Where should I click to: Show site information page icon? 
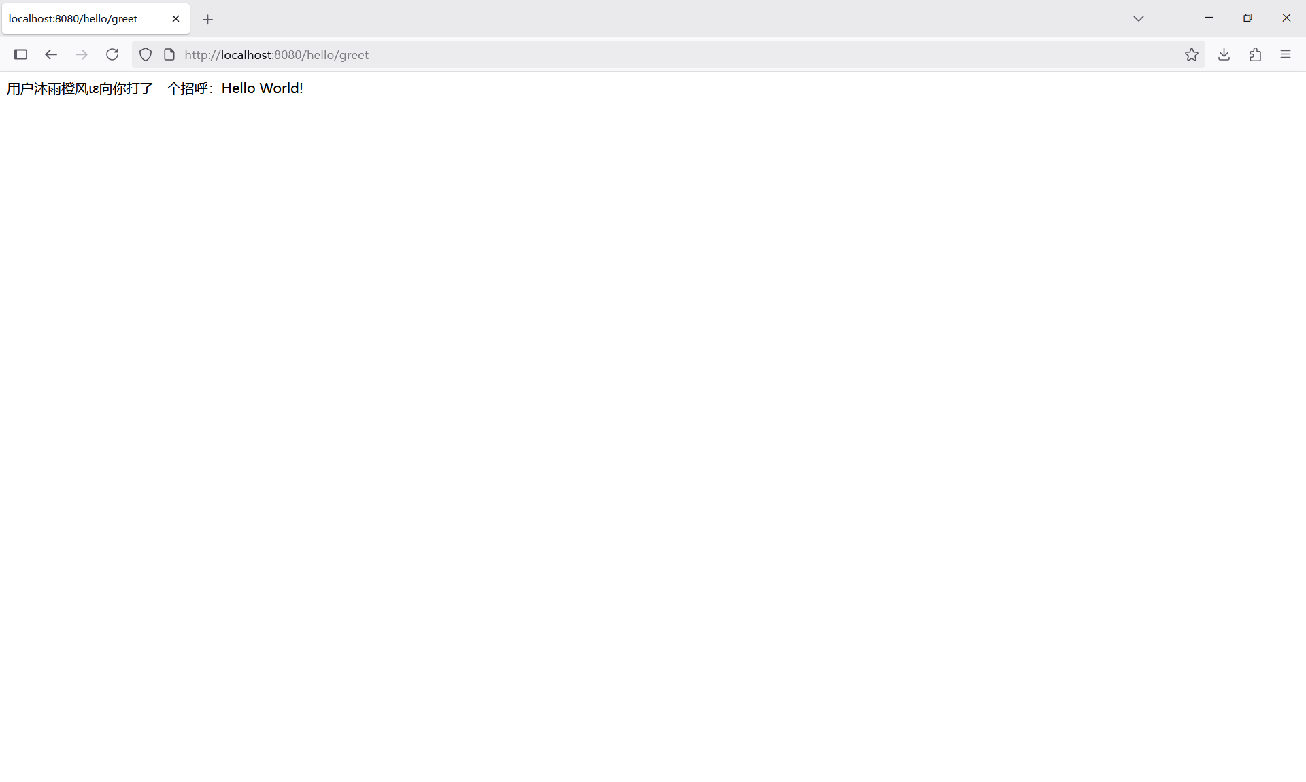tap(169, 54)
